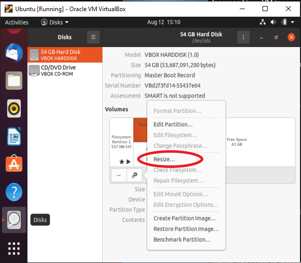Open LibreOffice Writer from the dock
Screen dimensions: 301x263
point(14,136)
